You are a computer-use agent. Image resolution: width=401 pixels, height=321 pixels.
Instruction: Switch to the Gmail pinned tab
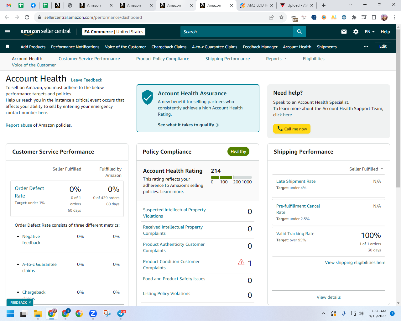[9, 5]
